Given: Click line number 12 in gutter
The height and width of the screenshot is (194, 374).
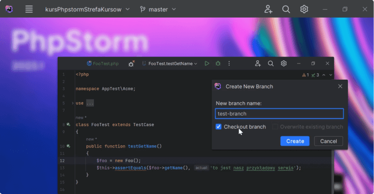Looking at the screenshot, I should tap(62, 160).
